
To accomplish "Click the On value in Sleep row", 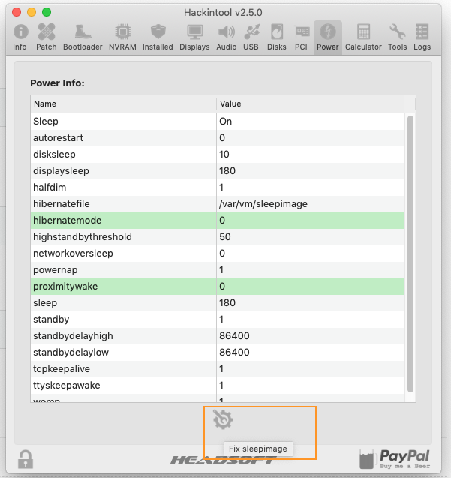I will point(225,122).
